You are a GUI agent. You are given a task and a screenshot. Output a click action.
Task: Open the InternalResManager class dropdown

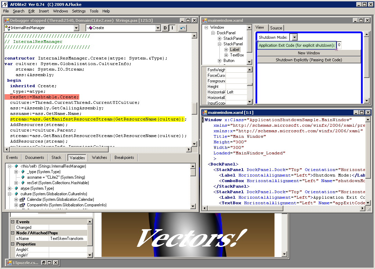point(76,28)
